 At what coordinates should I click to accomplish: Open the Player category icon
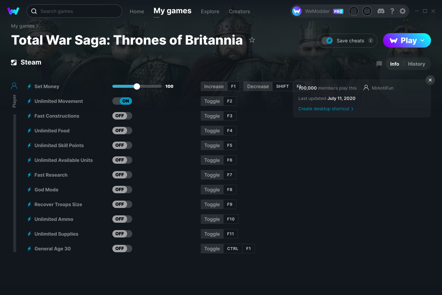coord(14,86)
